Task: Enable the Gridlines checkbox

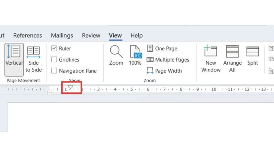Action: point(54,60)
